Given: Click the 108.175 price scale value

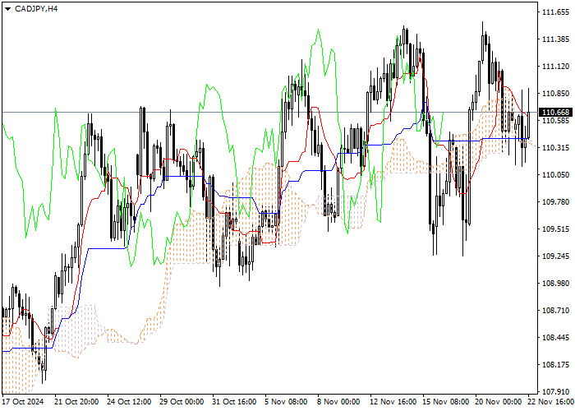Looking at the screenshot, I should (555, 365).
